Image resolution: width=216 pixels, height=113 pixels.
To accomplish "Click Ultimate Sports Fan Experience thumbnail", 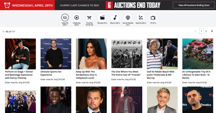I will click(x=56, y=54).
